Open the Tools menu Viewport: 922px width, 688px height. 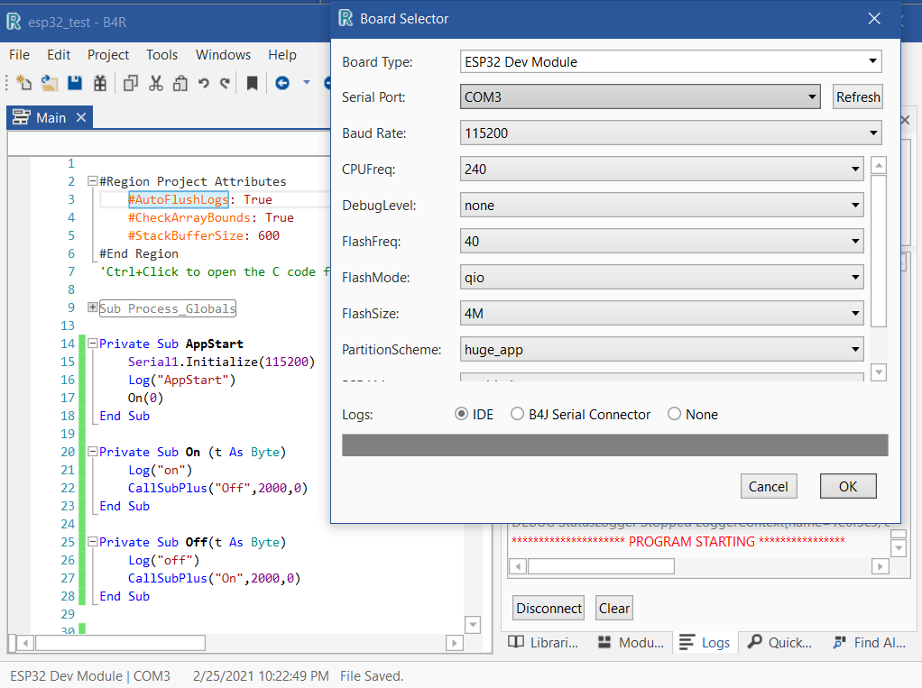pyautogui.click(x=162, y=55)
